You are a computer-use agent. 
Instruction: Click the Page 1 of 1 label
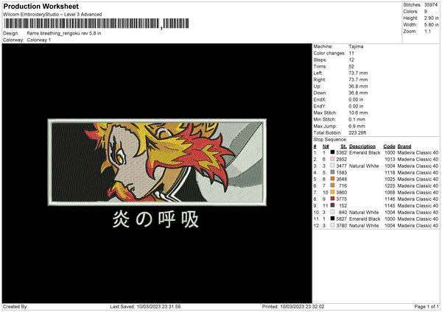tap(427, 306)
